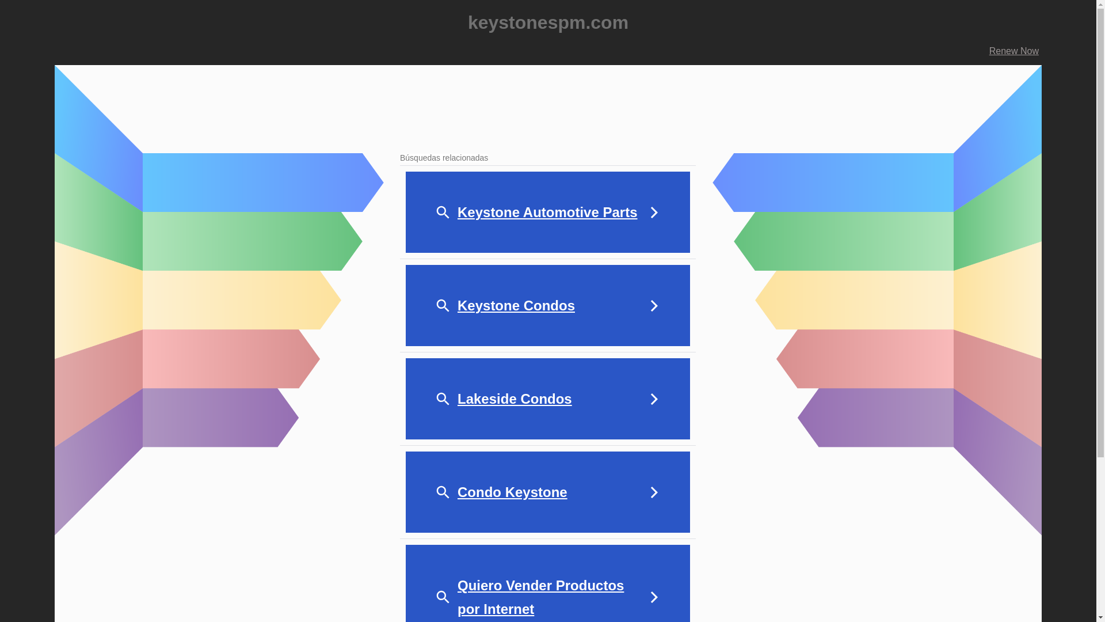The height and width of the screenshot is (622, 1105).
Task: Click the keystonespm.com page title
Action: coord(548,22)
